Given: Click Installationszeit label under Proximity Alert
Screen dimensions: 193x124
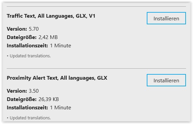Looking at the screenshot, I should (27, 108).
